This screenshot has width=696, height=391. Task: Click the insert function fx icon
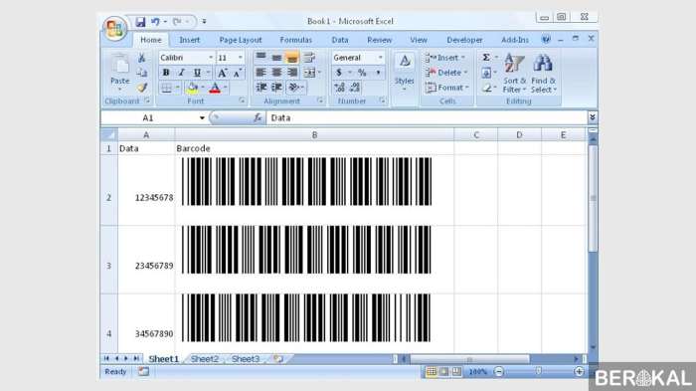click(x=258, y=117)
